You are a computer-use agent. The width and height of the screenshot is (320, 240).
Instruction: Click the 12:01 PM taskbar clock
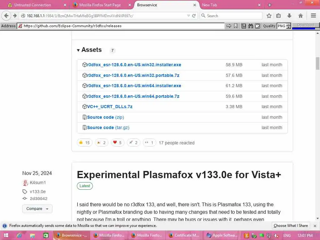[305, 236]
